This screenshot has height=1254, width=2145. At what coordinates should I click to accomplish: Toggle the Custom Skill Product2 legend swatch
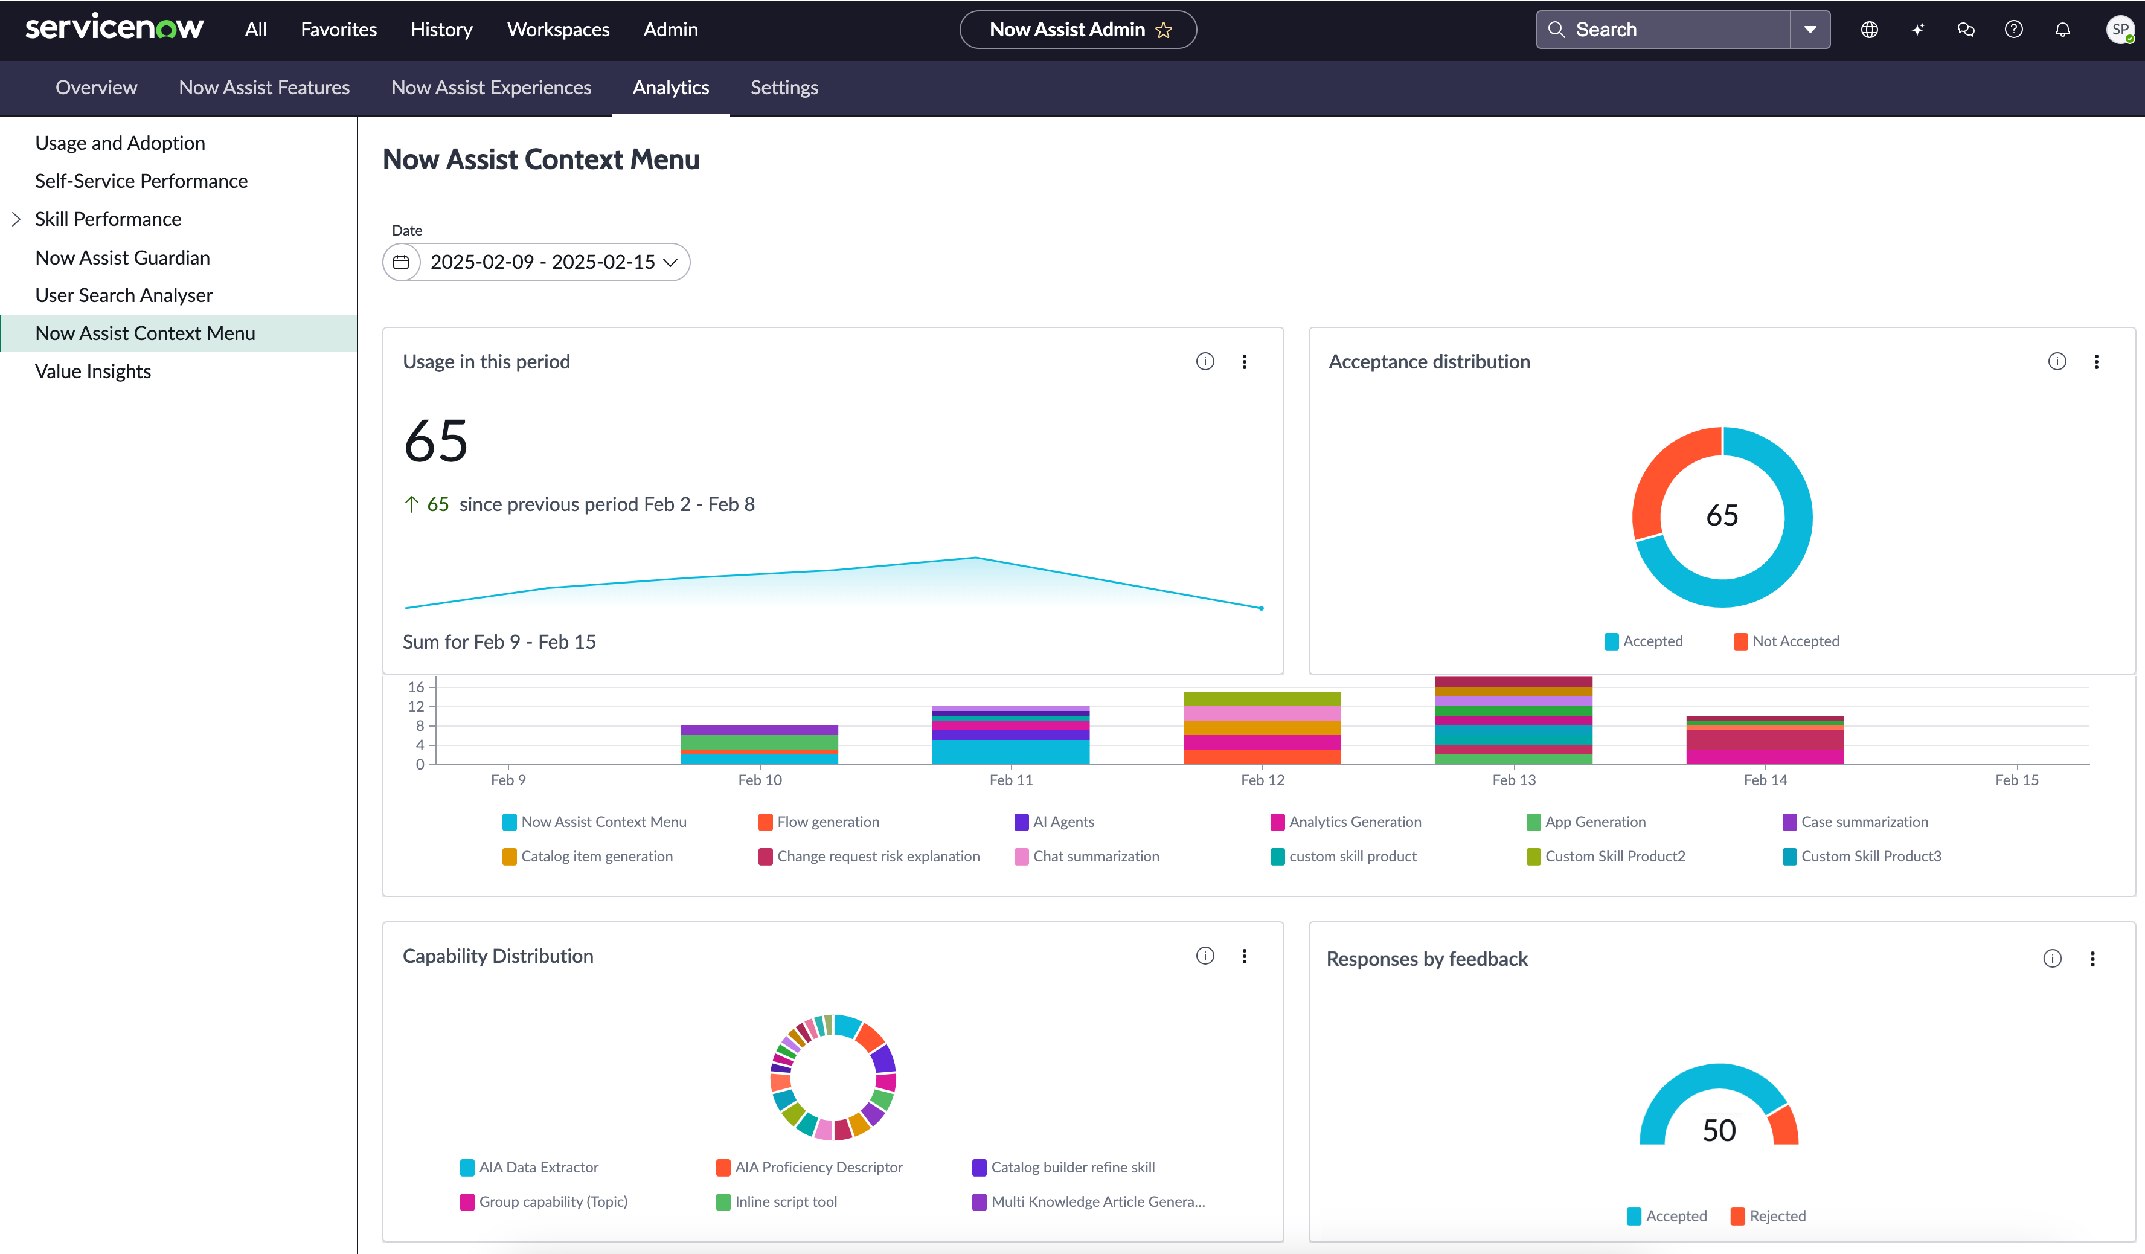coord(1534,857)
